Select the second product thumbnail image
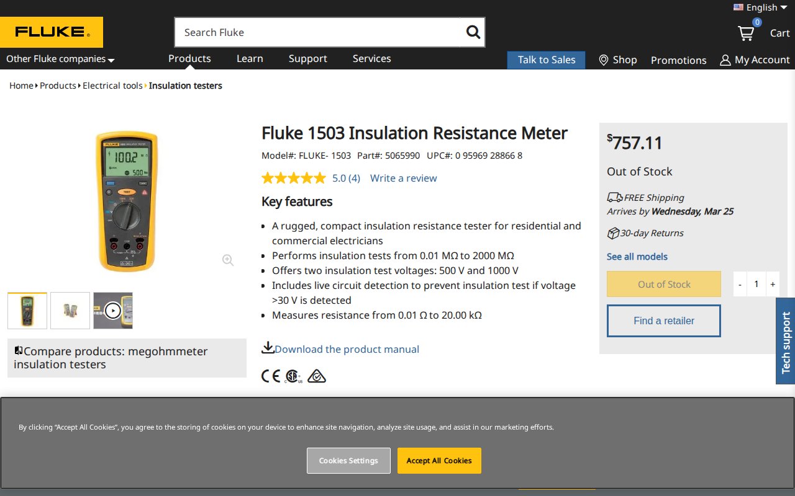795x496 pixels. 70,311
